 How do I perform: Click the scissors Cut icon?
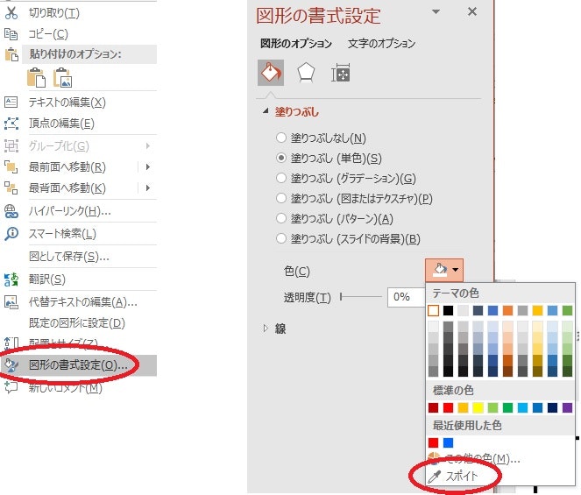pos(11,12)
